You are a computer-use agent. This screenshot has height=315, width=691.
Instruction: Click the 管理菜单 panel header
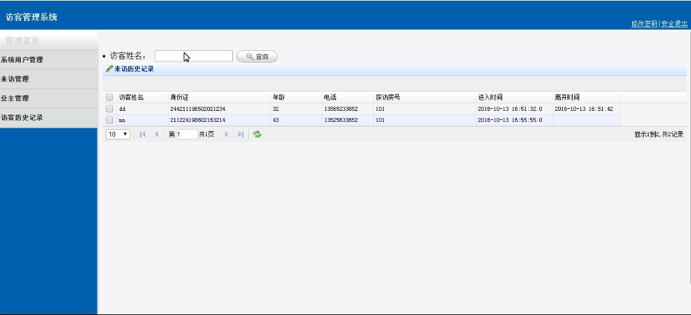click(x=48, y=40)
